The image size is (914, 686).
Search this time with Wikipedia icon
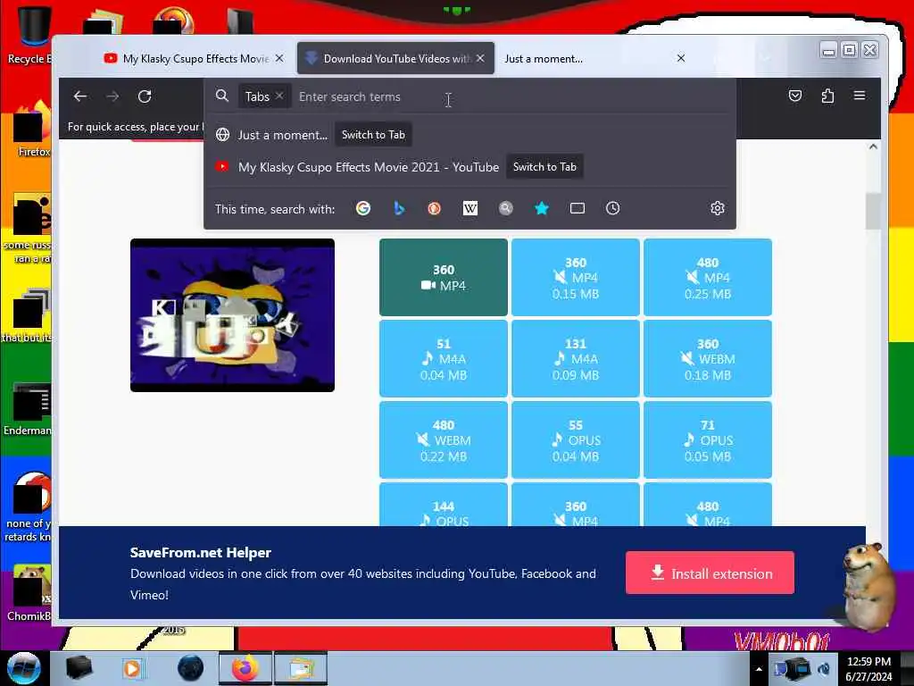(x=469, y=208)
